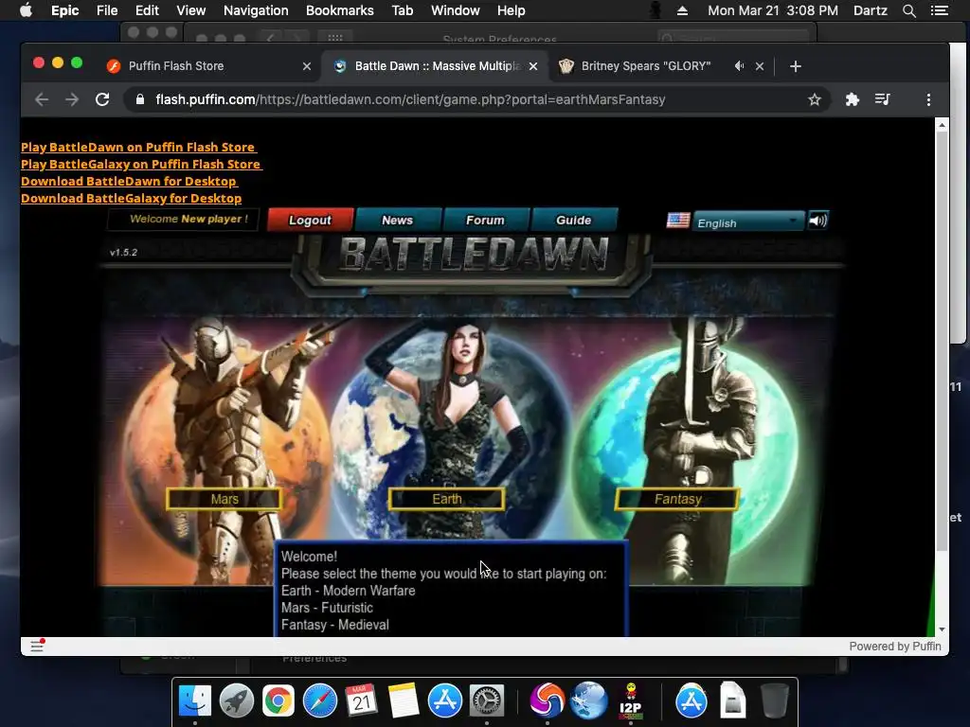This screenshot has width=970, height=727.
Task: Close the Puffin Flash Store tab
Action: coord(307,66)
